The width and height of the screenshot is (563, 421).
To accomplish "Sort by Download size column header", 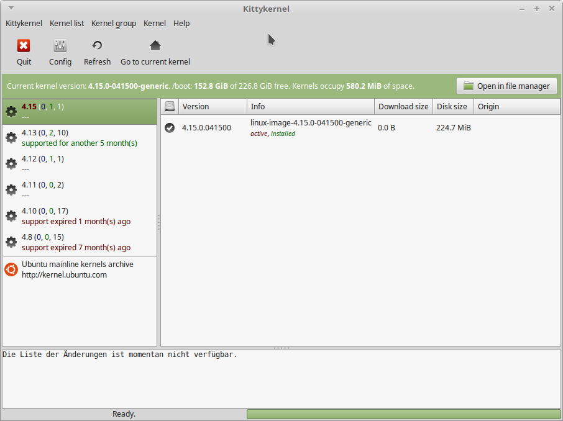I will click(403, 107).
